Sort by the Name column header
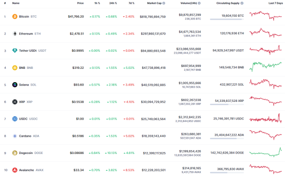The image size is (287, 176). [16, 3]
